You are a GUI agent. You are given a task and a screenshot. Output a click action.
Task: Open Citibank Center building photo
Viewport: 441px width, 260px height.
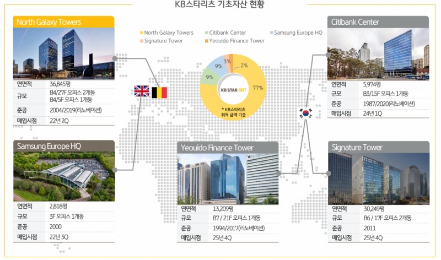tap(378, 53)
